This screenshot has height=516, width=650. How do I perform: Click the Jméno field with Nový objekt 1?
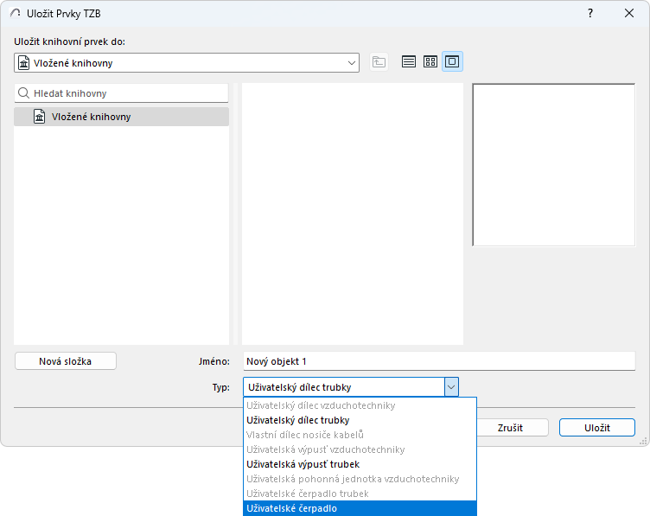point(439,361)
